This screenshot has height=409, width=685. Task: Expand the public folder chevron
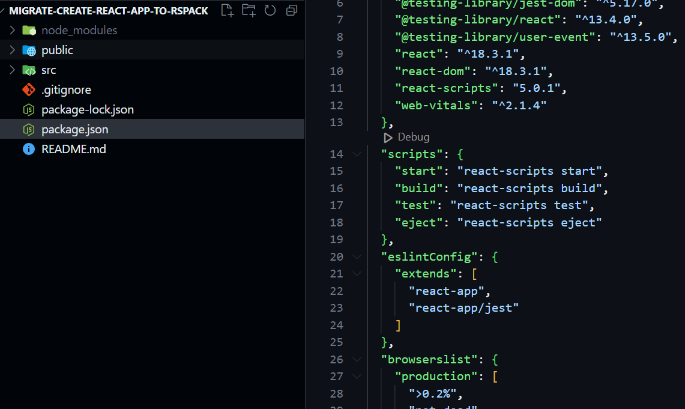[12, 50]
